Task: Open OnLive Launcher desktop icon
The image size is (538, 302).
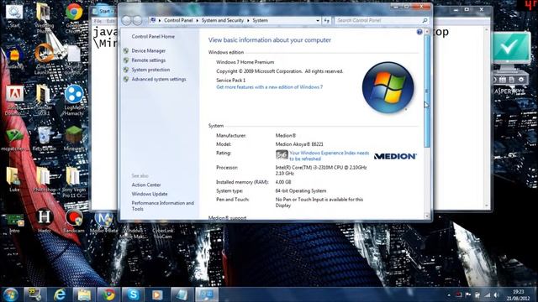Action: (44, 59)
